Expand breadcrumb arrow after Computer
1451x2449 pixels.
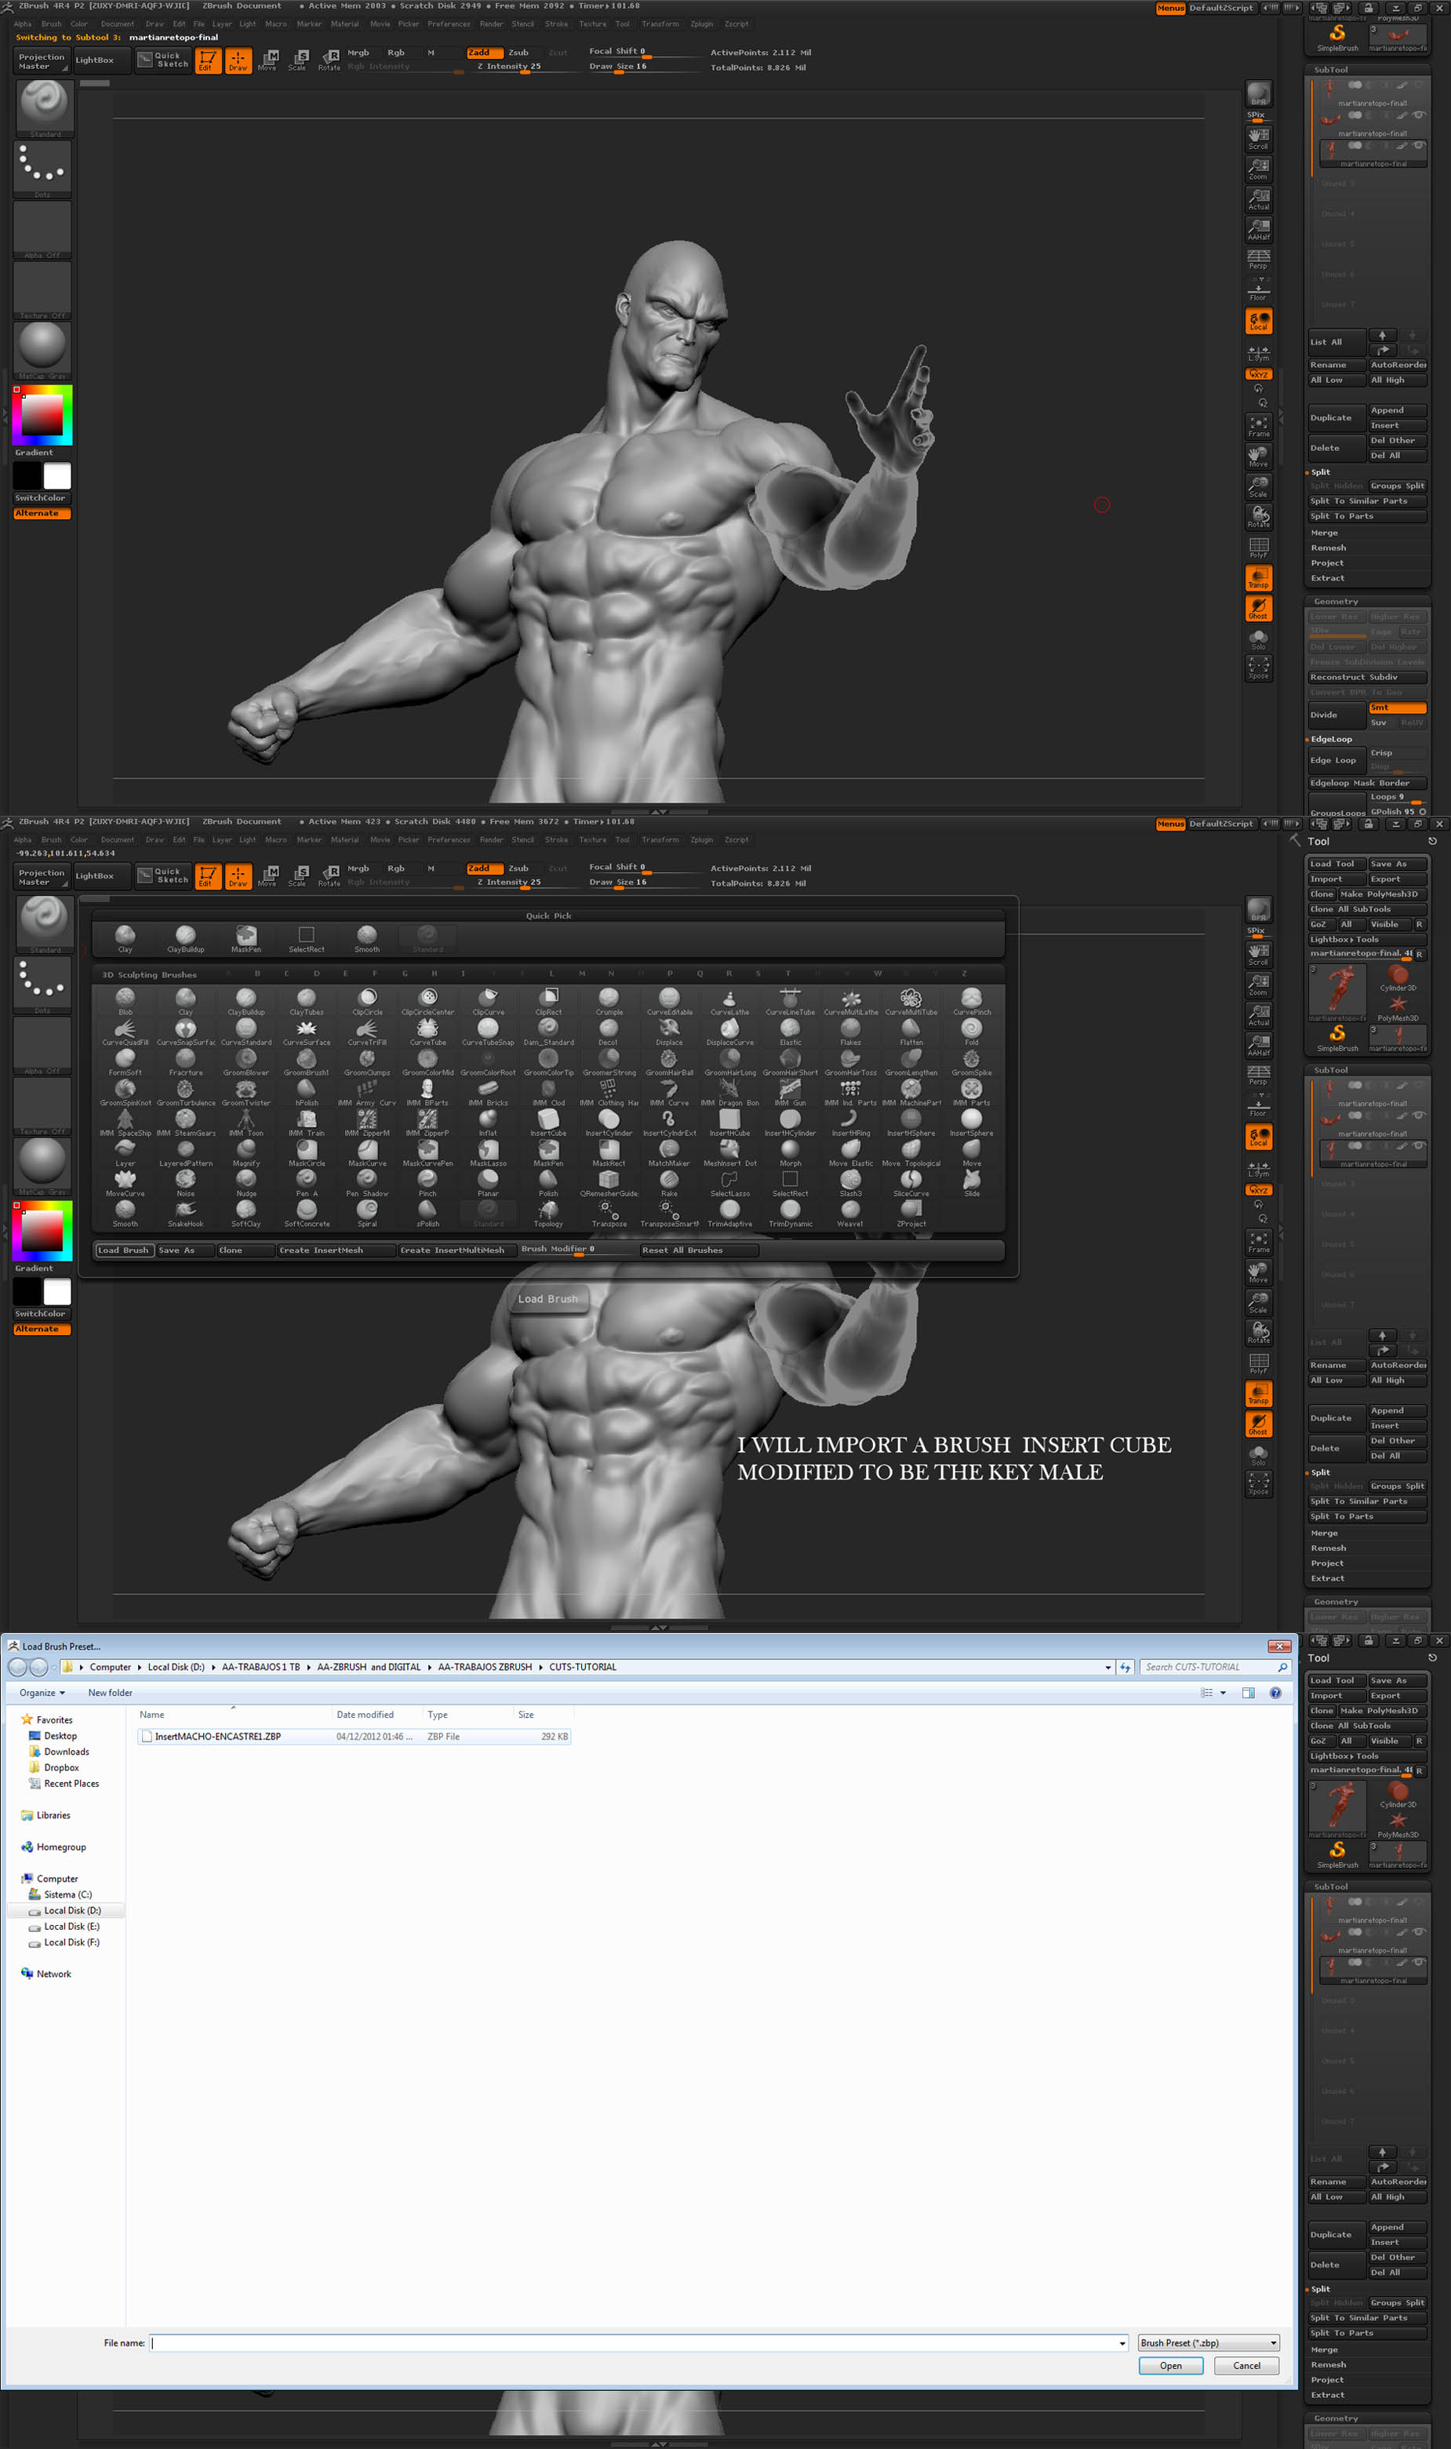coord(139,1668)
